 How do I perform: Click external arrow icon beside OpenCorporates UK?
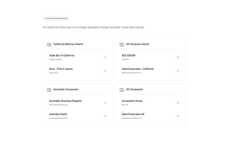click(x=178, y=116)
